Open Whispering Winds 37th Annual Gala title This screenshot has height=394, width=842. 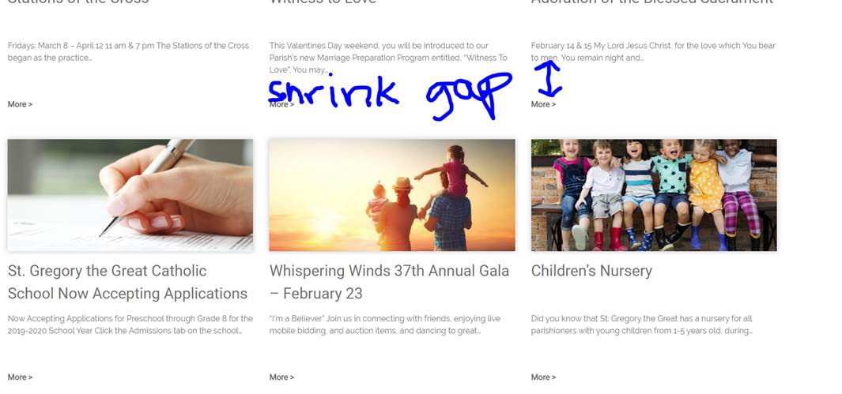389,282
